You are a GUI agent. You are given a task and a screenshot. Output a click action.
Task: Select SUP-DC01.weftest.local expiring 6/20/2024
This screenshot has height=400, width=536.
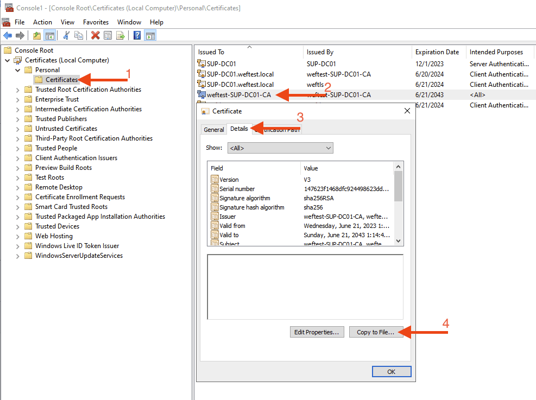point(364,74)
